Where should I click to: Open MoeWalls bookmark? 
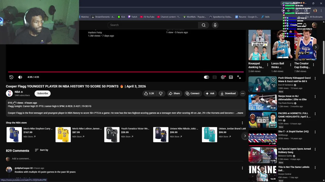pos(194,17)
